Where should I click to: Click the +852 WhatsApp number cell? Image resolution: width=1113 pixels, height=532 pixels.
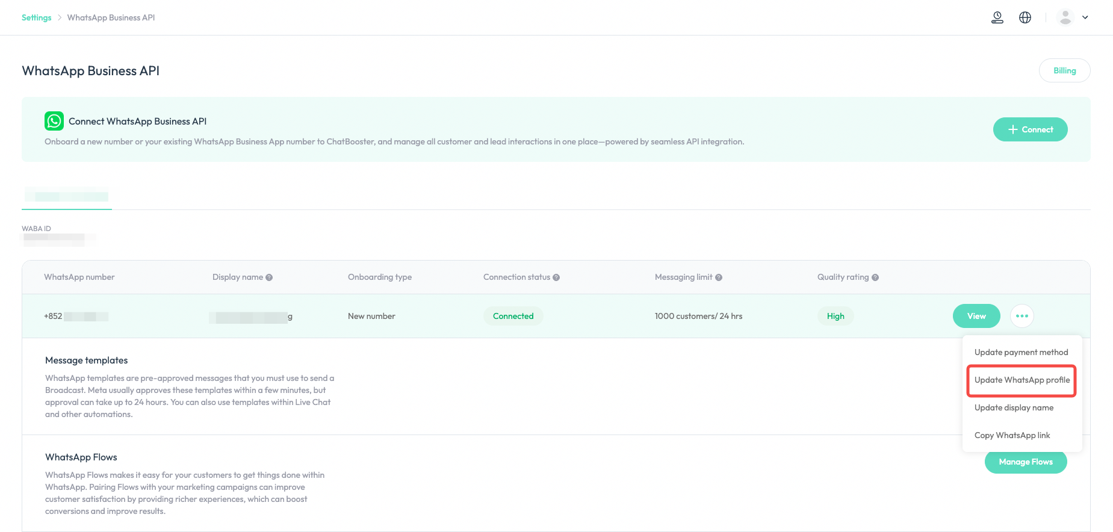pos(76,316)
